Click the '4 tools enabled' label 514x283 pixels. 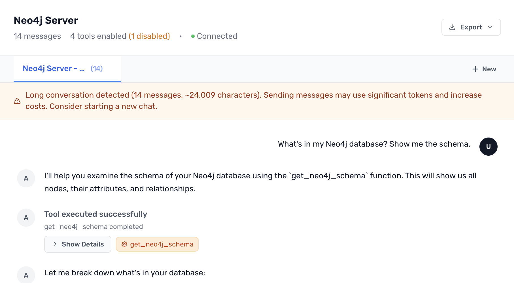click(98, 36)
